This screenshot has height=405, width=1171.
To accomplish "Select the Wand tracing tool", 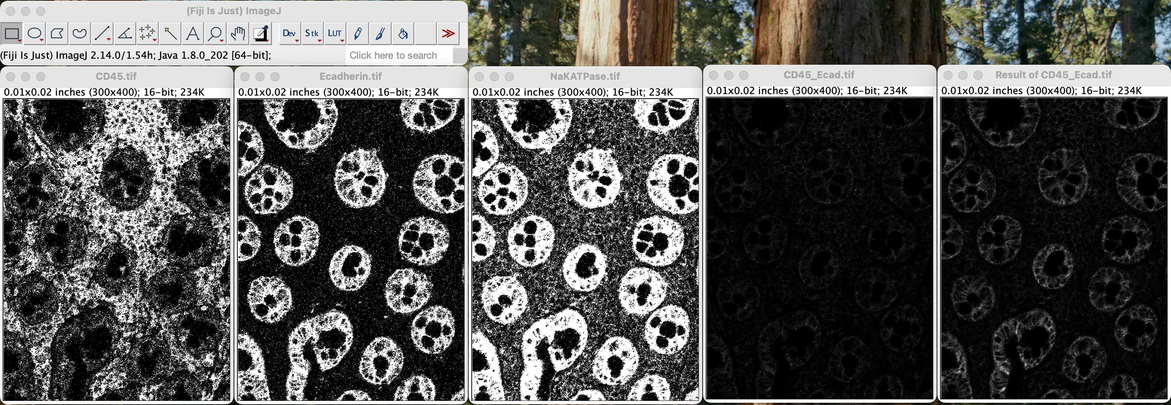I will (x=170, y=33).
